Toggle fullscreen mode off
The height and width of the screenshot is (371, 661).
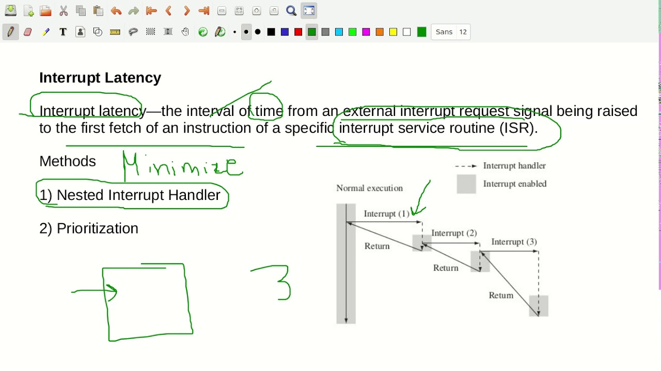point(309,11)
